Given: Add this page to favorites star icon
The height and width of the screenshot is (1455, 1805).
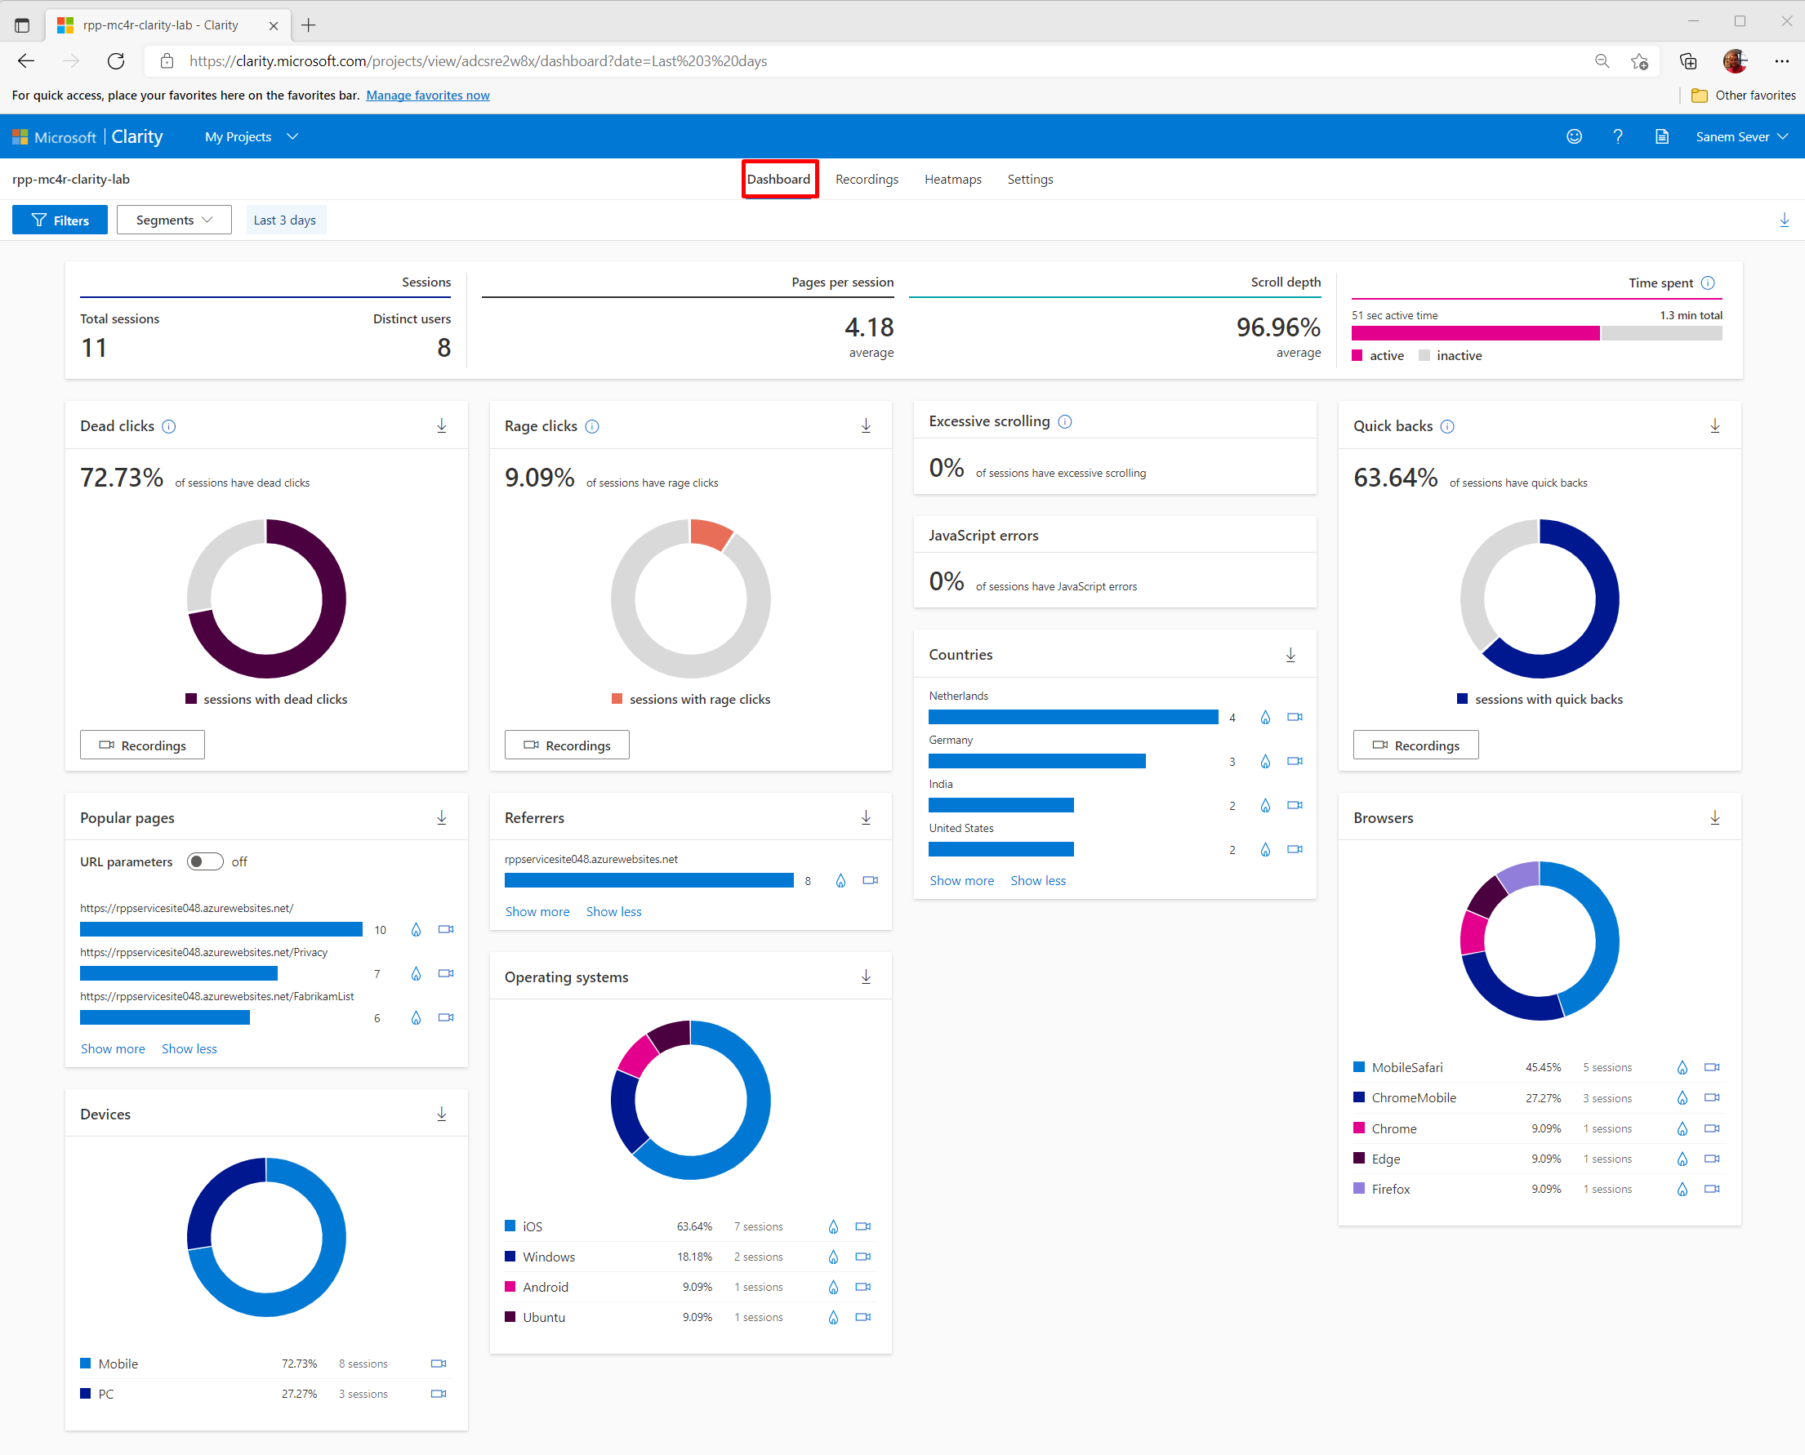Looking at the screenshot, I should (x=1639, y=61).
